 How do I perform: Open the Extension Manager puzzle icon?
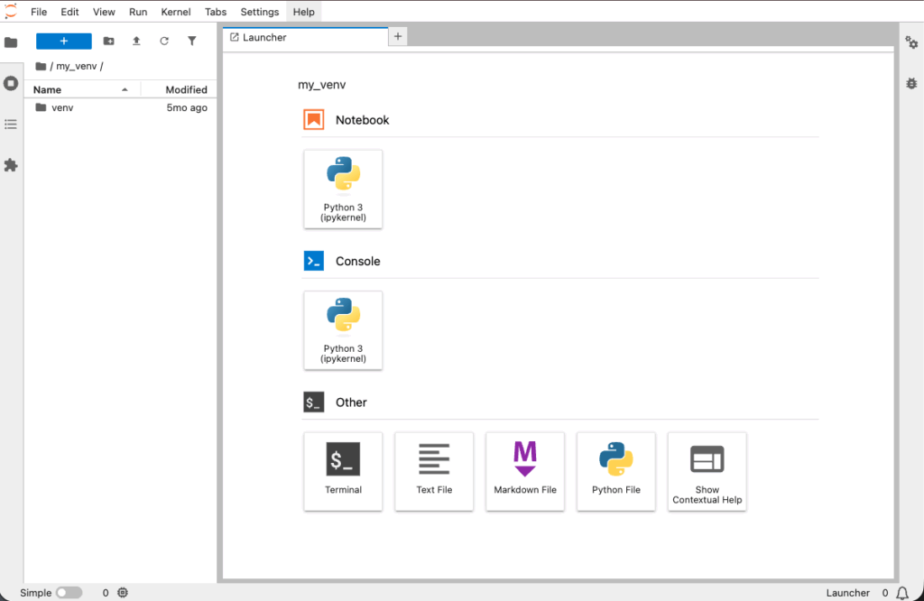point(11,165)
